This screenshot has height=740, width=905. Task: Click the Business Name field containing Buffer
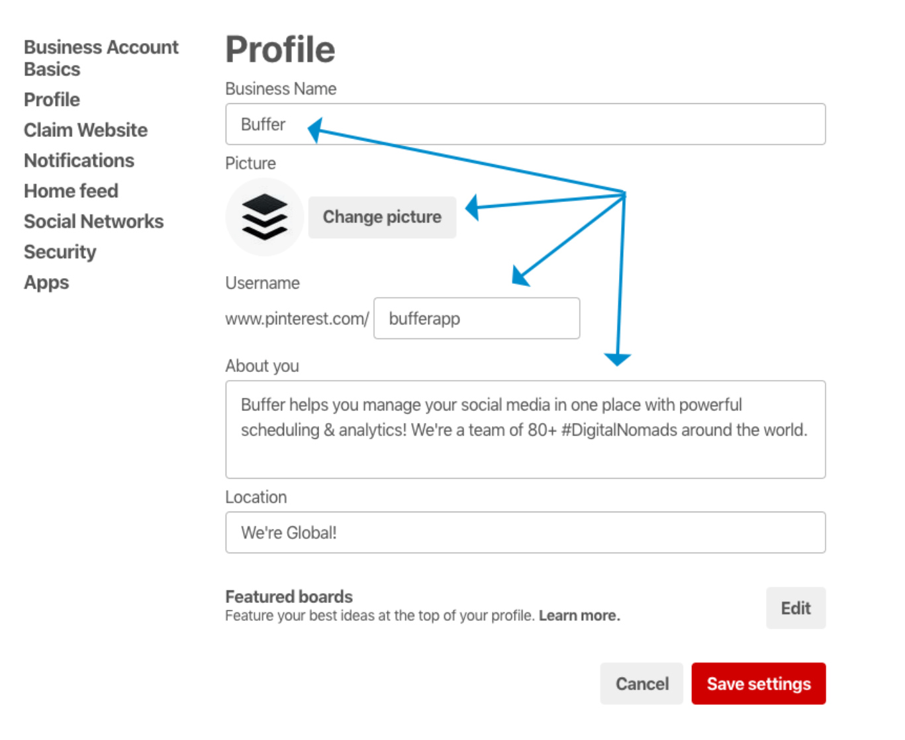[x=525, y=124]
